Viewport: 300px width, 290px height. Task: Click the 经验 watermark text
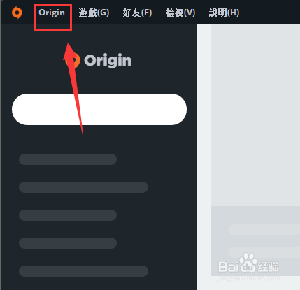[268, 266]
